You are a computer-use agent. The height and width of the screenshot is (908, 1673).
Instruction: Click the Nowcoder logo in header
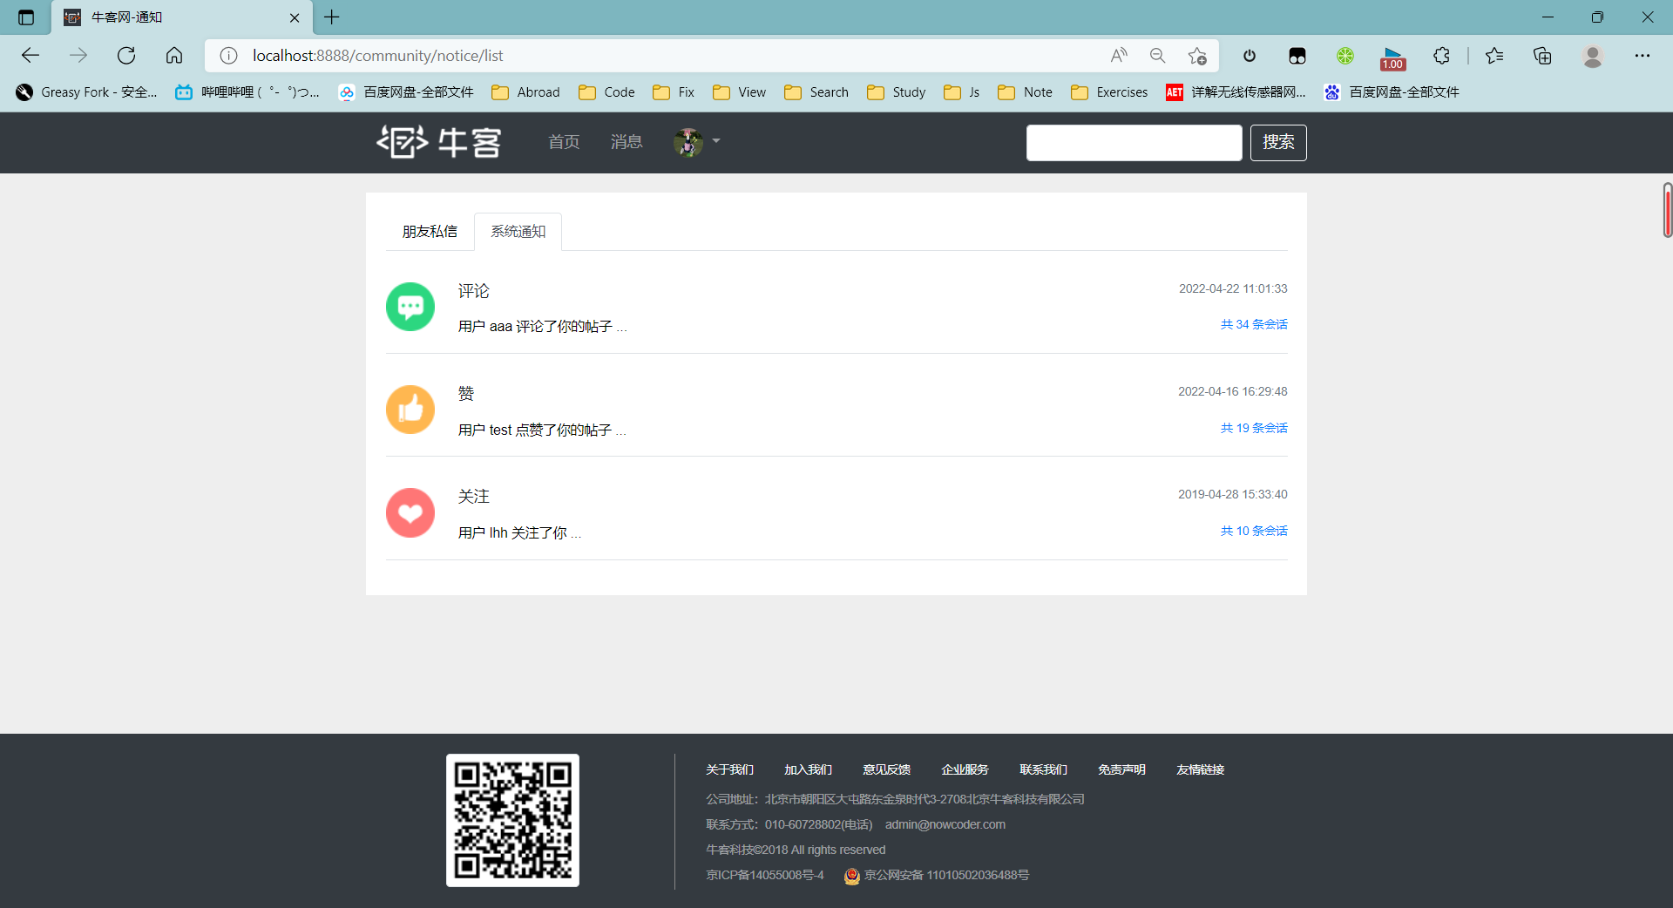438,142
